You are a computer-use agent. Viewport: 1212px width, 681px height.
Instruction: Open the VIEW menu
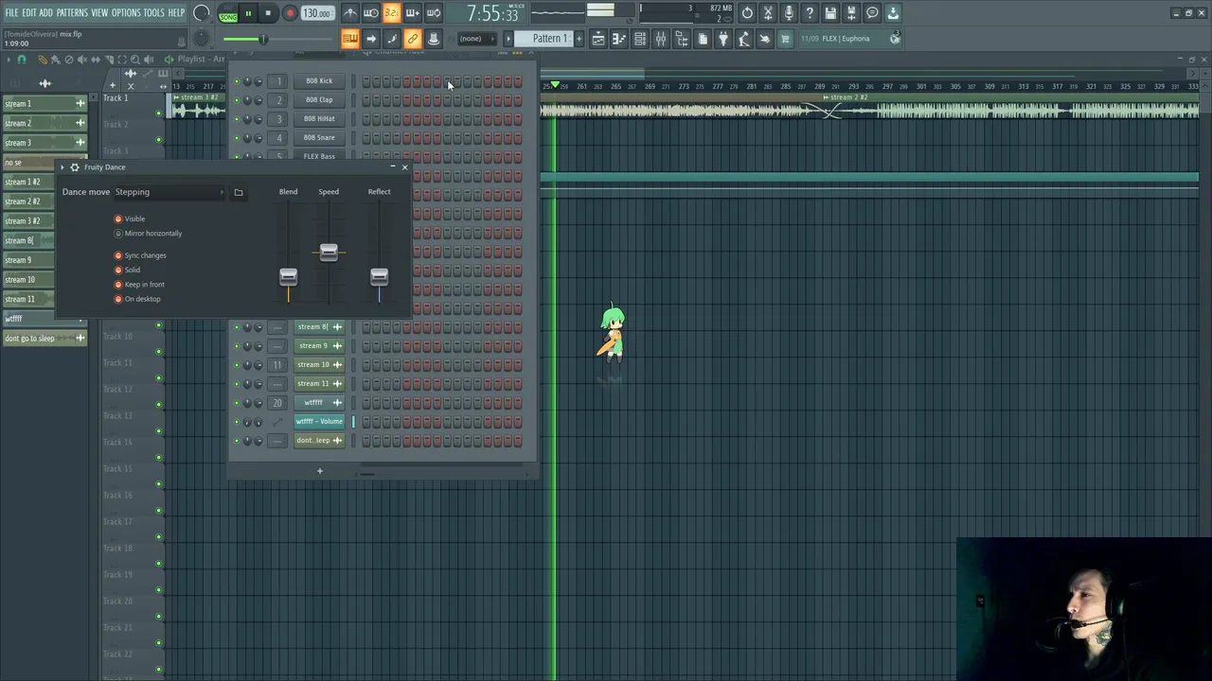point(99,12)
